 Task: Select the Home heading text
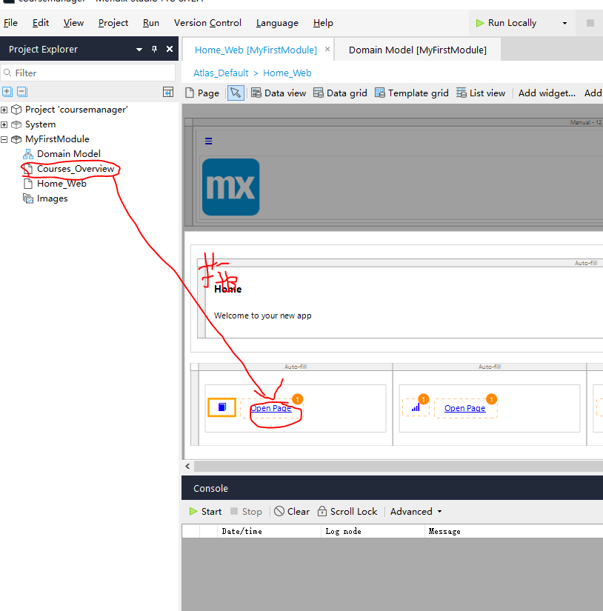pyautogui.click(x=228, y=289)
